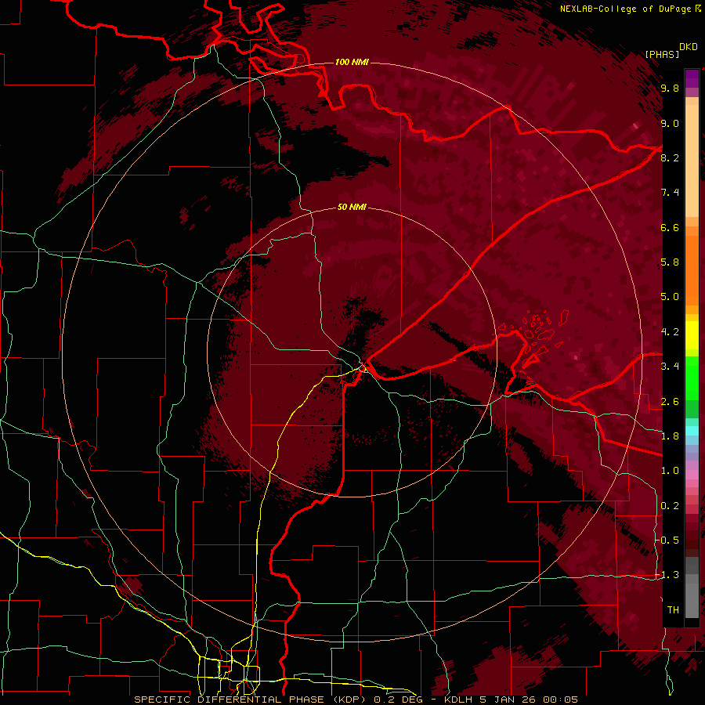Pick the 6.6 value on the legend
This screenshot has height=705, width=705.
(670, 227)
